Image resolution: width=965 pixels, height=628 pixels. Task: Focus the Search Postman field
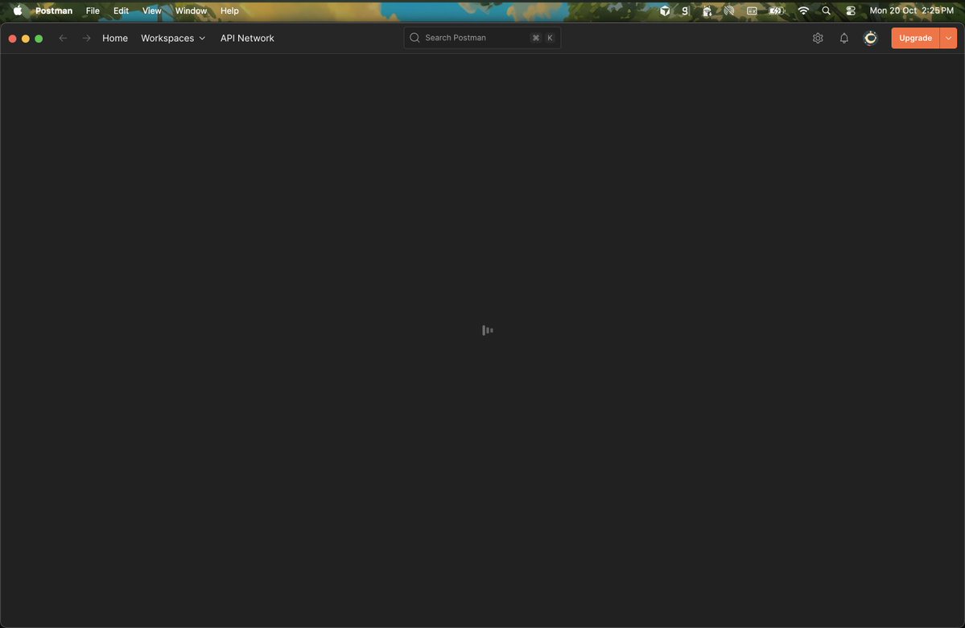pos(482,38)
